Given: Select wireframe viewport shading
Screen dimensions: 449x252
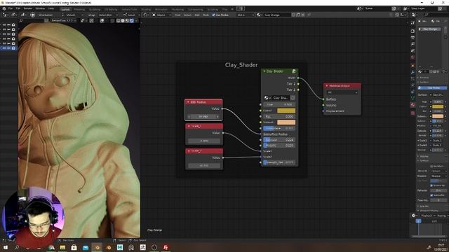Looking at the screenshot, I should pos(119,20).
